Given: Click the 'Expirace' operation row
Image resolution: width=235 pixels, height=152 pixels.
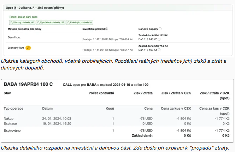Looking at the screenshot, I should coord(117,123).
